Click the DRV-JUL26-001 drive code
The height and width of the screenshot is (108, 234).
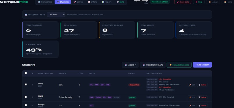(152, 82)
